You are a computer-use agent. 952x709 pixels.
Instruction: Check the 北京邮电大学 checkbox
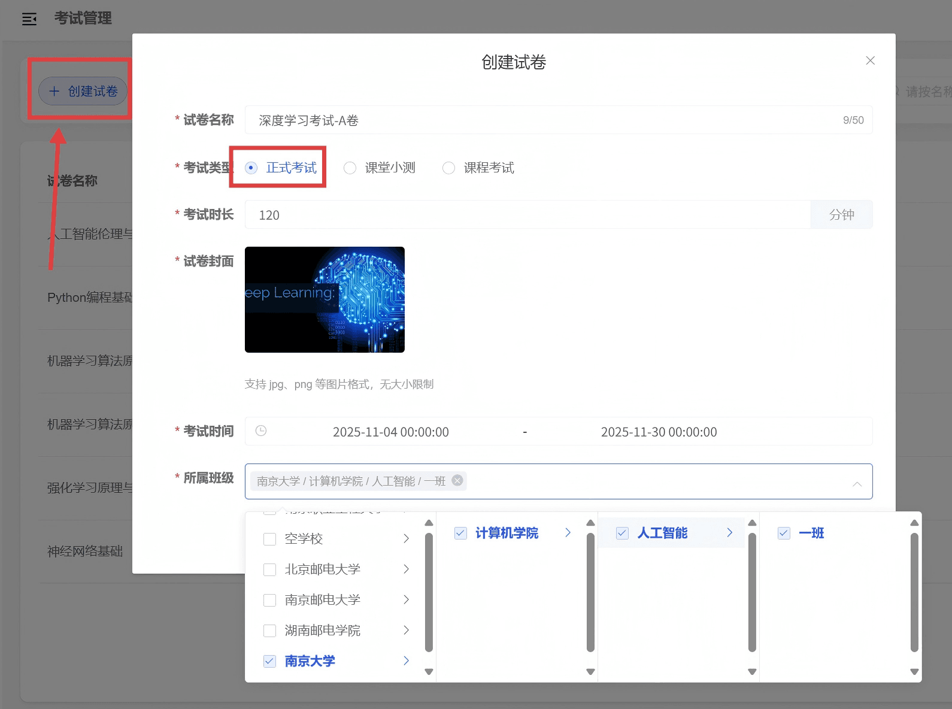point(270,569)
